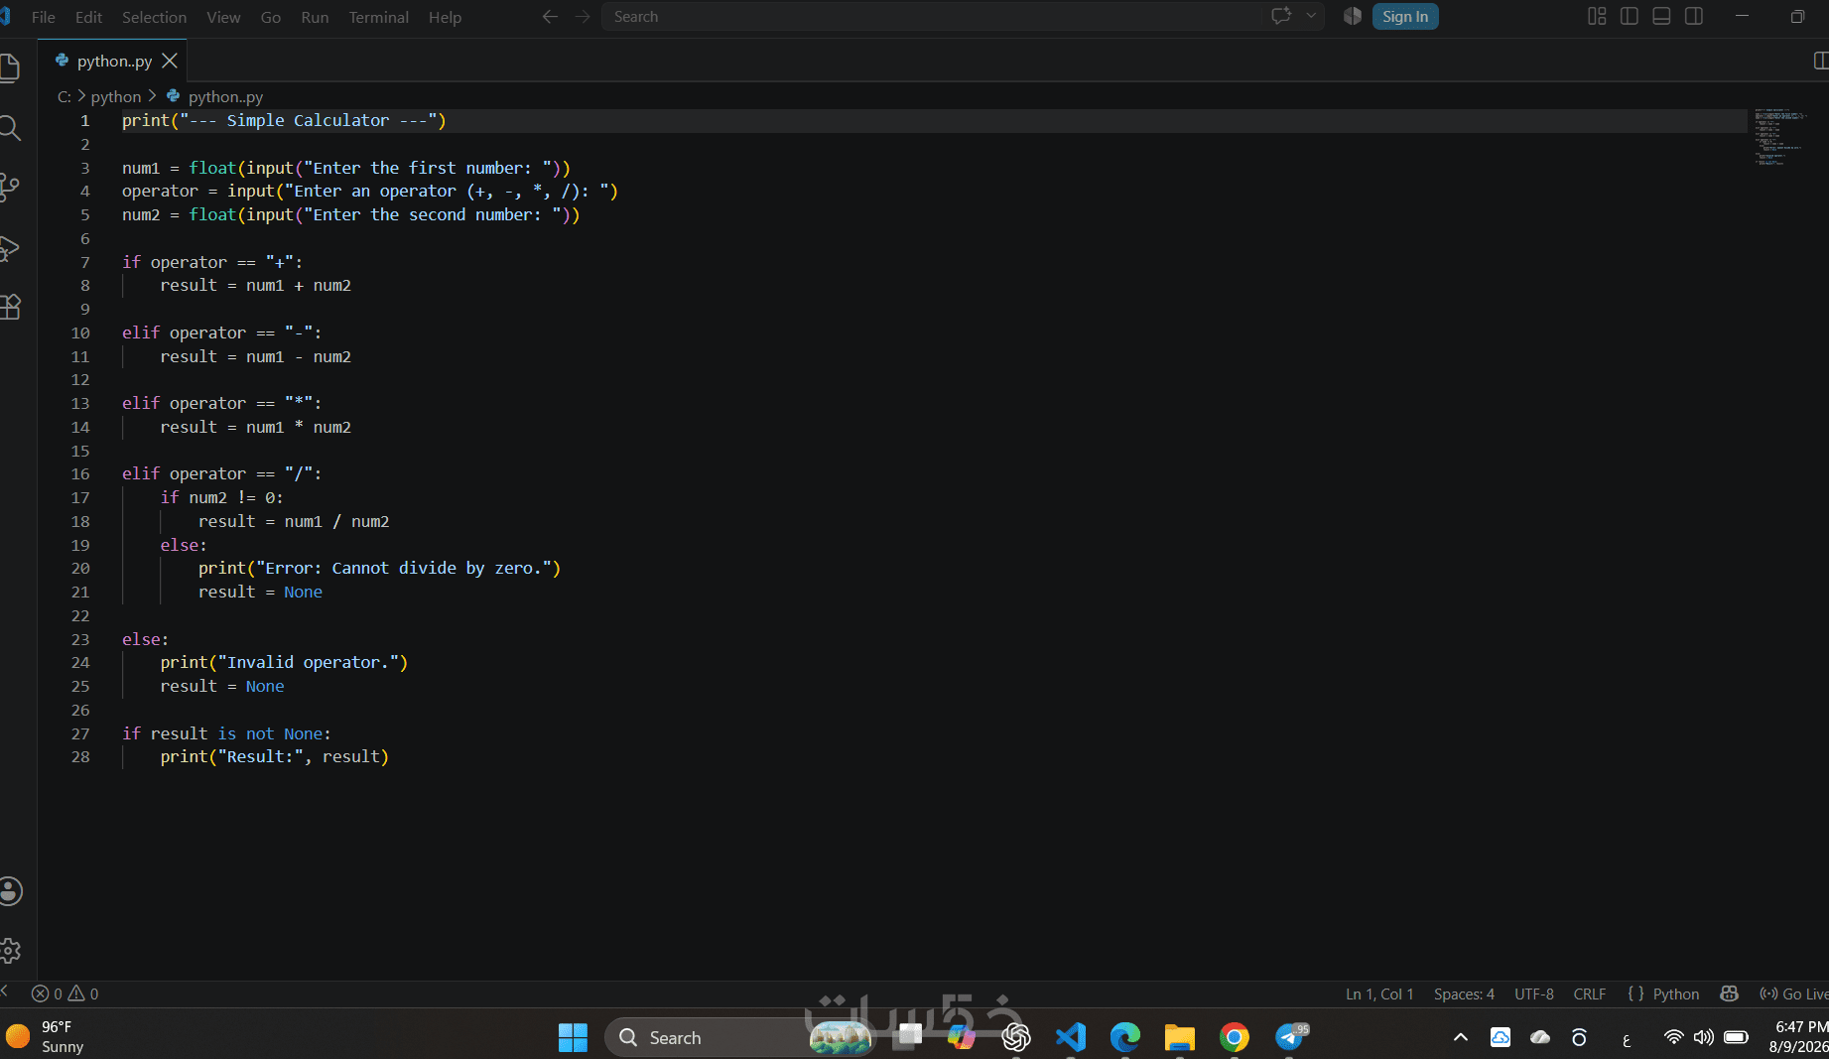Viewport: 1829px width, 1059px height.
Task: Launch ChatGPT from the taskbar
Action: [x=1016, y=1037]
